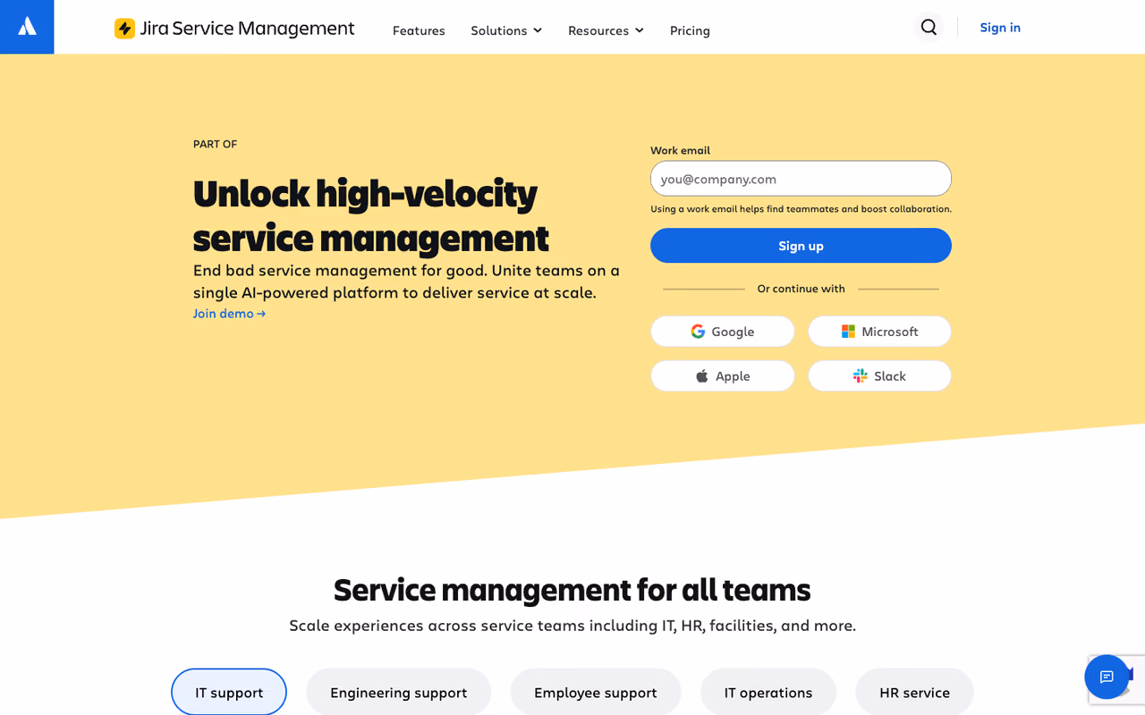Click the Sign in link
The image size is (1145, 715).
pos(1000,28)
